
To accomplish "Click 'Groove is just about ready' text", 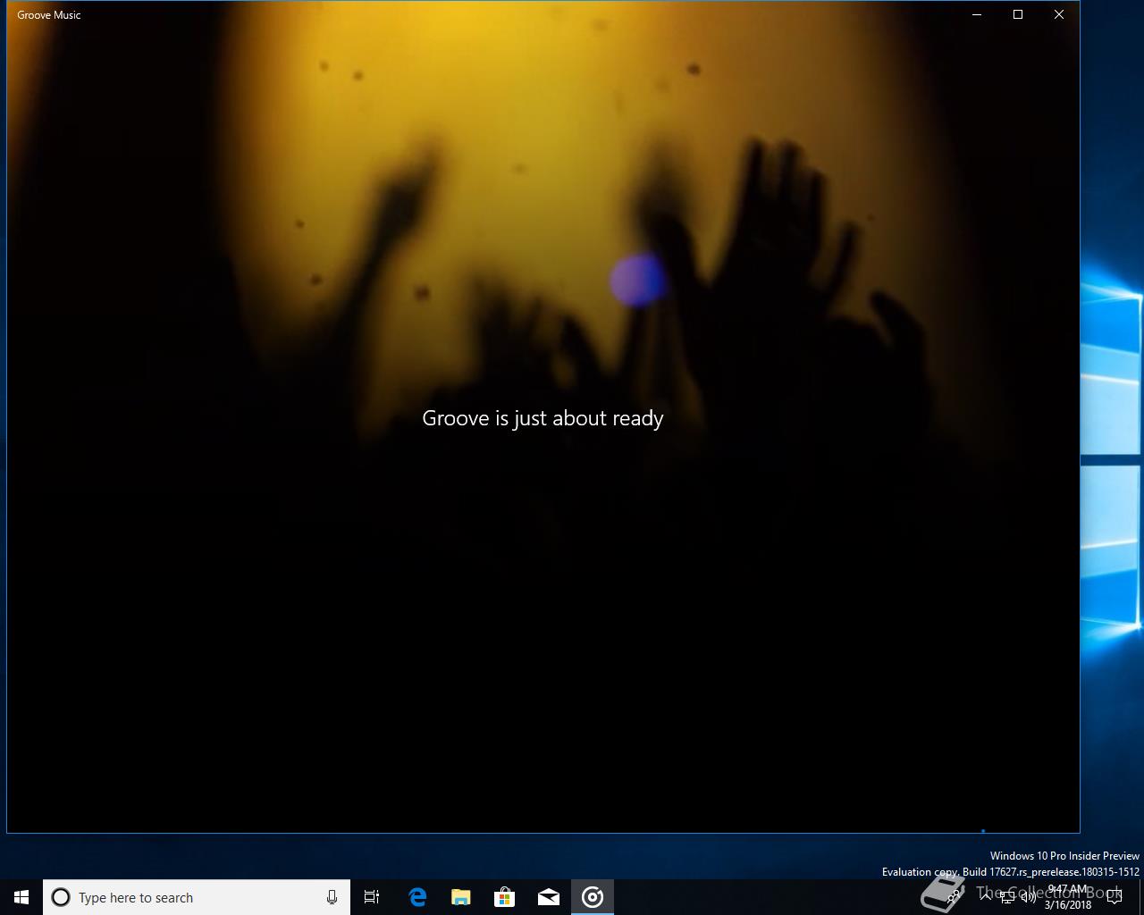I will [x=543, y=418].
